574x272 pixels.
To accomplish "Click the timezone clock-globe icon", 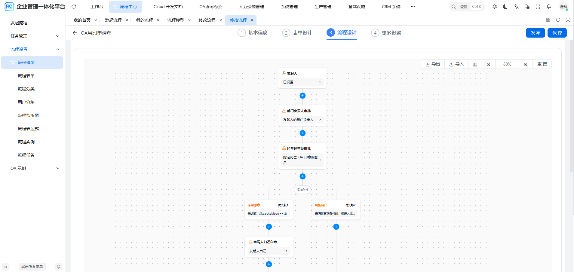I will [527, 7].
